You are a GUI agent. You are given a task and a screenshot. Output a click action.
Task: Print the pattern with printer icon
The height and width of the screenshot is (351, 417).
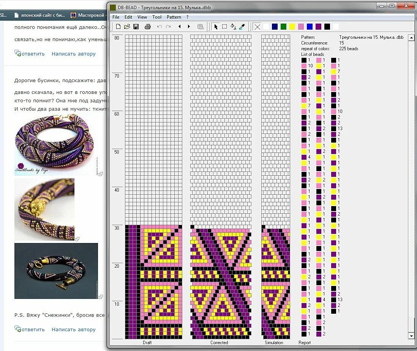148,27
